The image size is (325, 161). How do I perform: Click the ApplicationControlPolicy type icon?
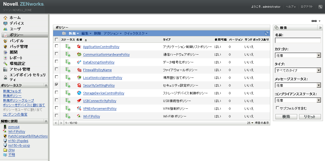(x=79, y=47)
